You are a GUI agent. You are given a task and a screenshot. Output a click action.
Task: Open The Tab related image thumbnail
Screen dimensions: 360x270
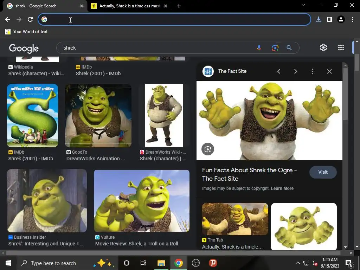[235, 219]
